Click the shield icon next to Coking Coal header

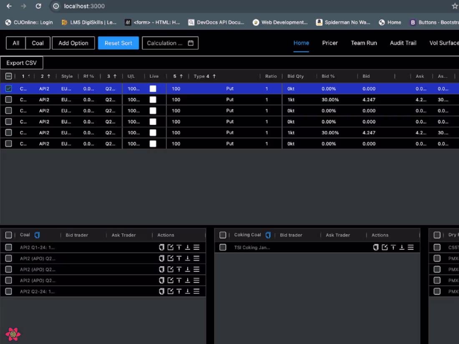coord(268,235)
